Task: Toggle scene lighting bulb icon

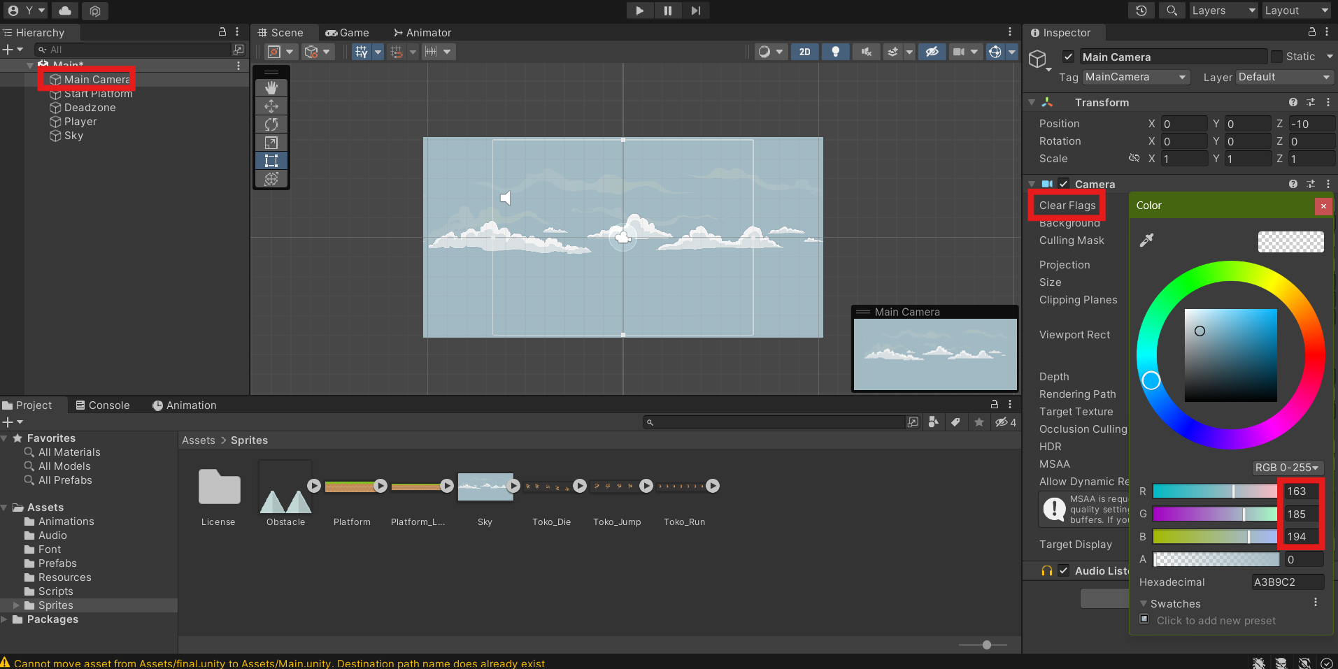Action: (835, 52)
